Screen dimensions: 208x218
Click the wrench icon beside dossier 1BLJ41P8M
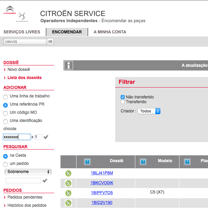pyautogui.click(x=68, y=173)
